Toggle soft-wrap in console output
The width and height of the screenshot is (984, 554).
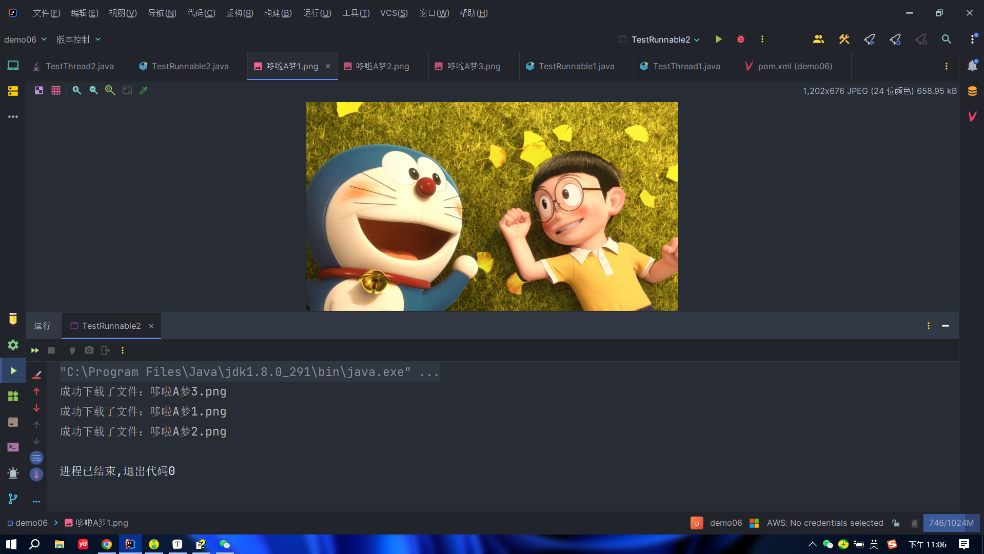click(x=36, y=458)
